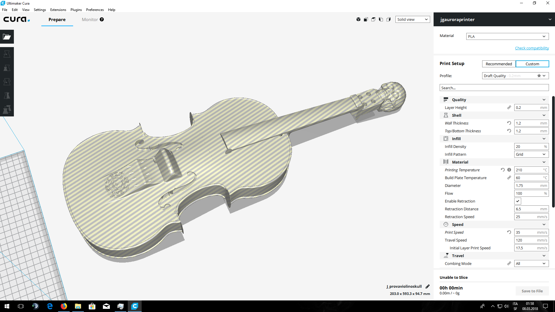Click the settings Search field
Screen dimensions: 555x312
(x=494, y=88)
